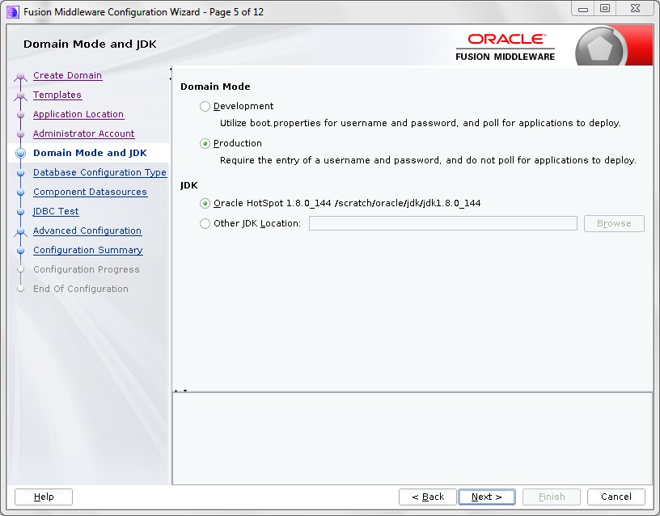The image size is (660, 516).
Task: Click the Component Datasources step bullet
Action: coord(21,192)
